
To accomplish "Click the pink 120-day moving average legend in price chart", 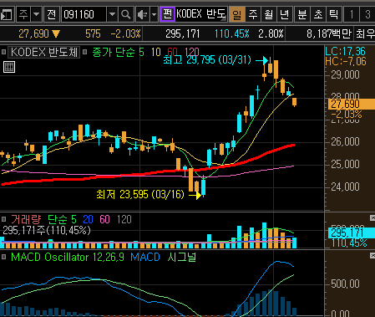I will pyautogui.click(x=192, y=52).
